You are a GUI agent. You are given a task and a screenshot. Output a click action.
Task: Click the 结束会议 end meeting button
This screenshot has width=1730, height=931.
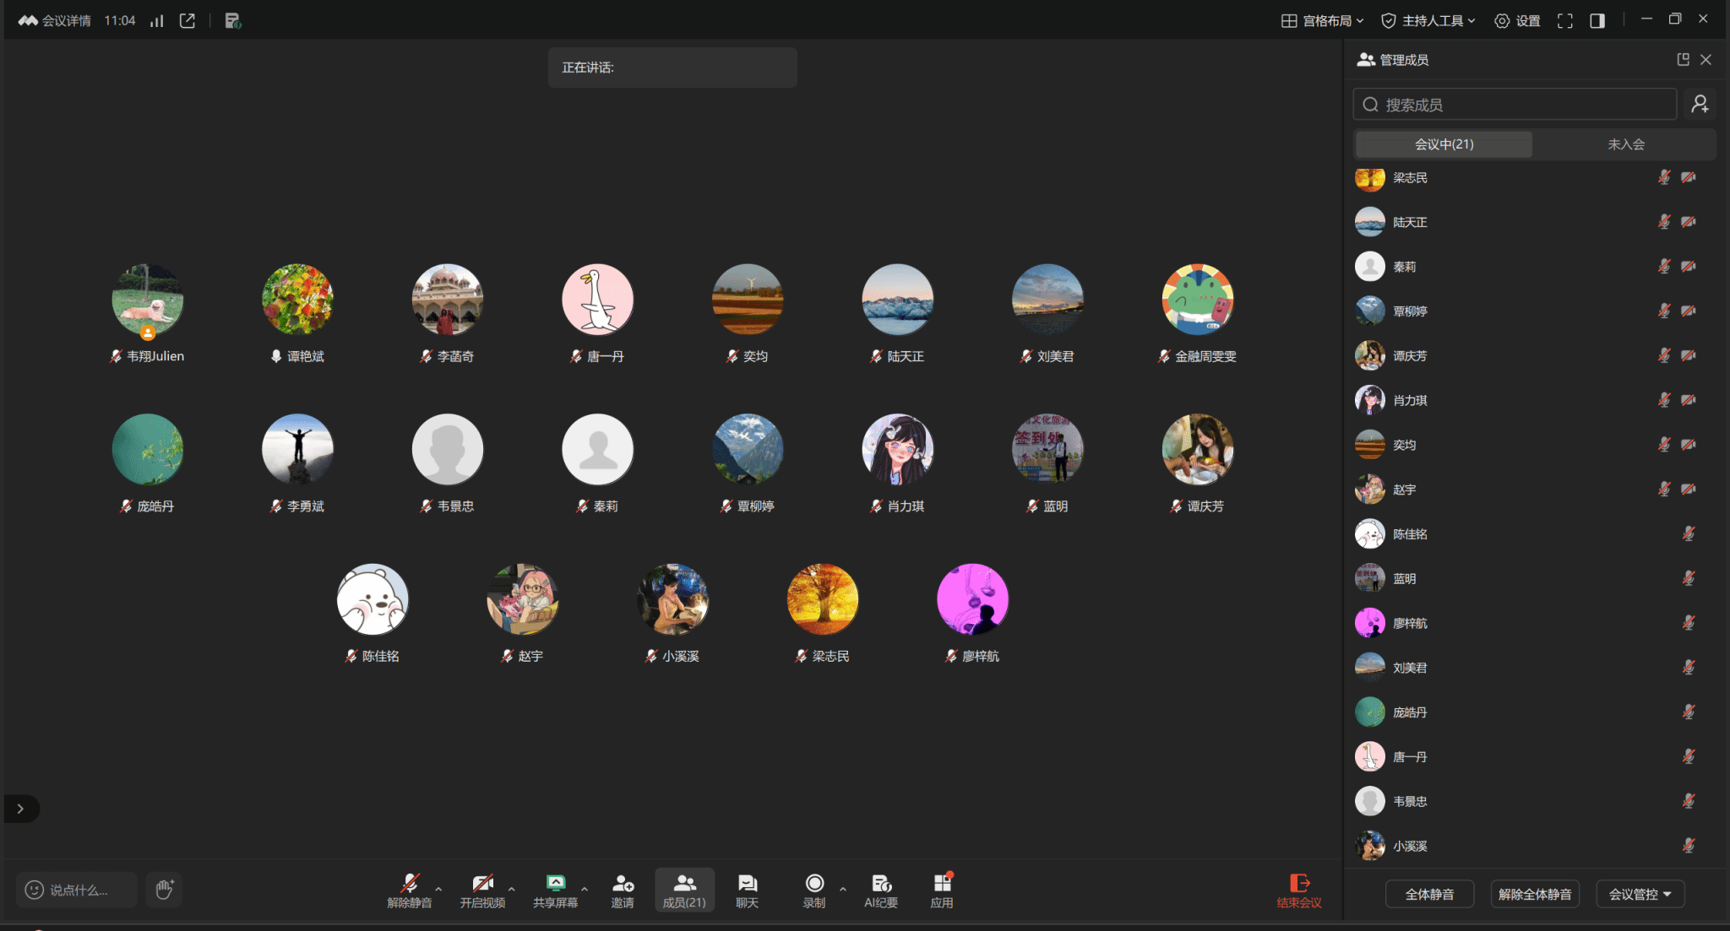1298,890
